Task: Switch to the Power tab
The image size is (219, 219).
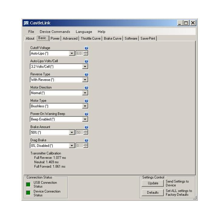Action: pyautogui.click(x=55, y=38)
